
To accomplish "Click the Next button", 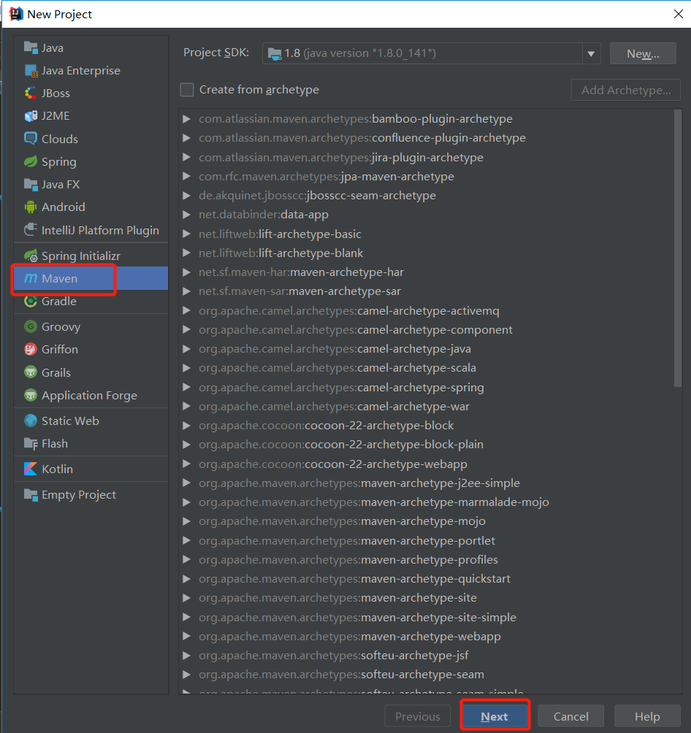I will click(x=495, y=716).
